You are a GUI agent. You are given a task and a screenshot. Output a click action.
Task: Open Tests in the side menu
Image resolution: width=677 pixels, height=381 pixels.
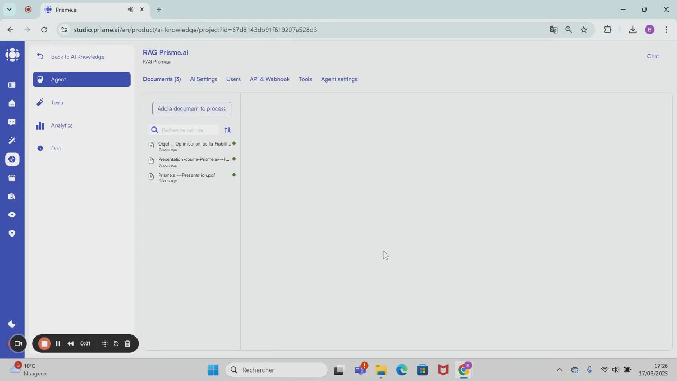[81, 103]
